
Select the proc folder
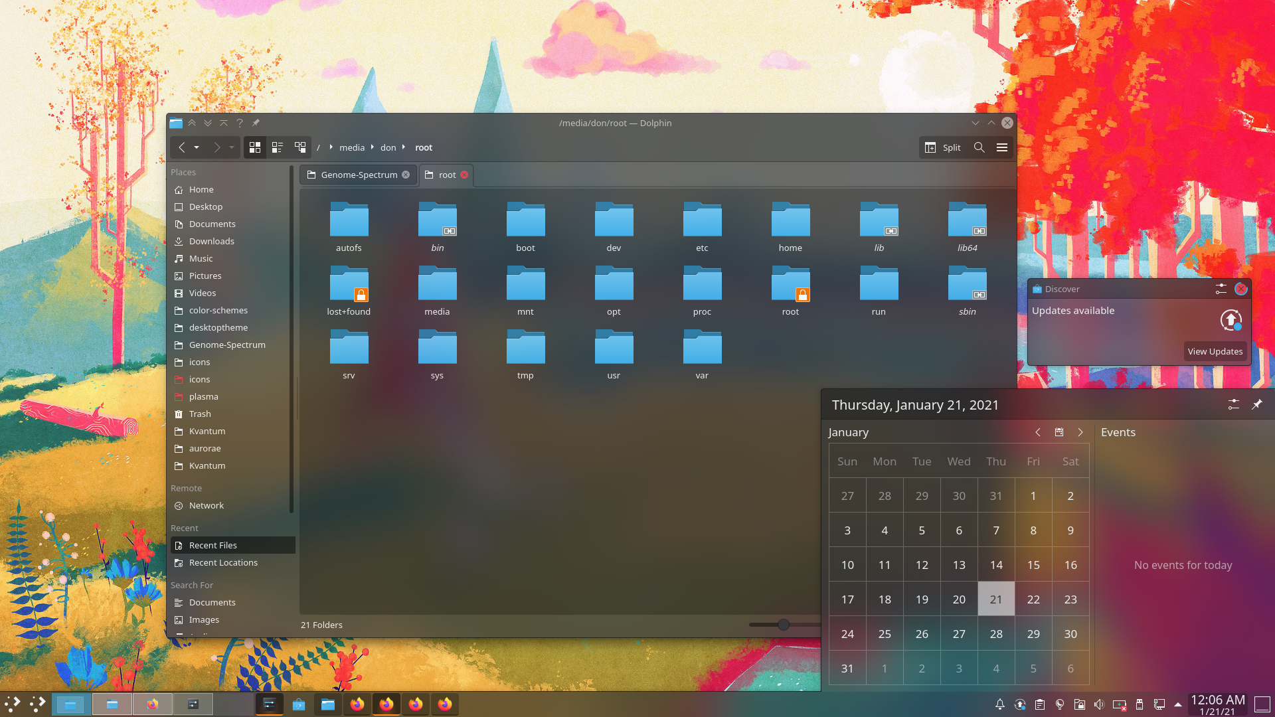(x=702, y=291)
